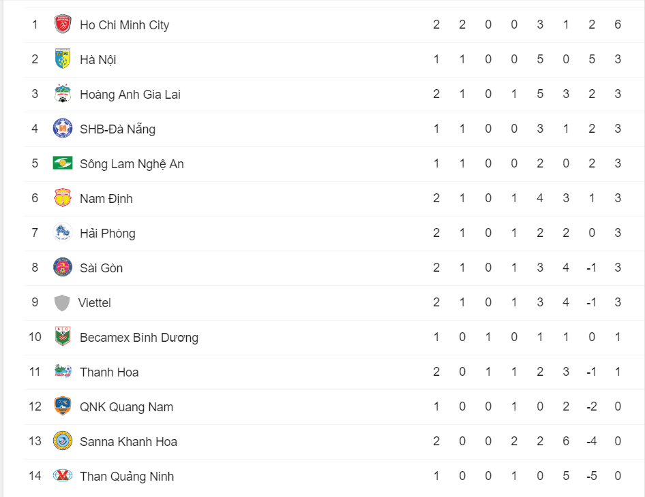Click the Hoàng Anh Gia Lai crest
This screenshot has width=645, height=497.
63,94
